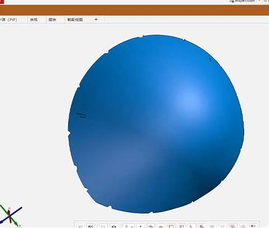Click the Inspection workspace label

245,1
